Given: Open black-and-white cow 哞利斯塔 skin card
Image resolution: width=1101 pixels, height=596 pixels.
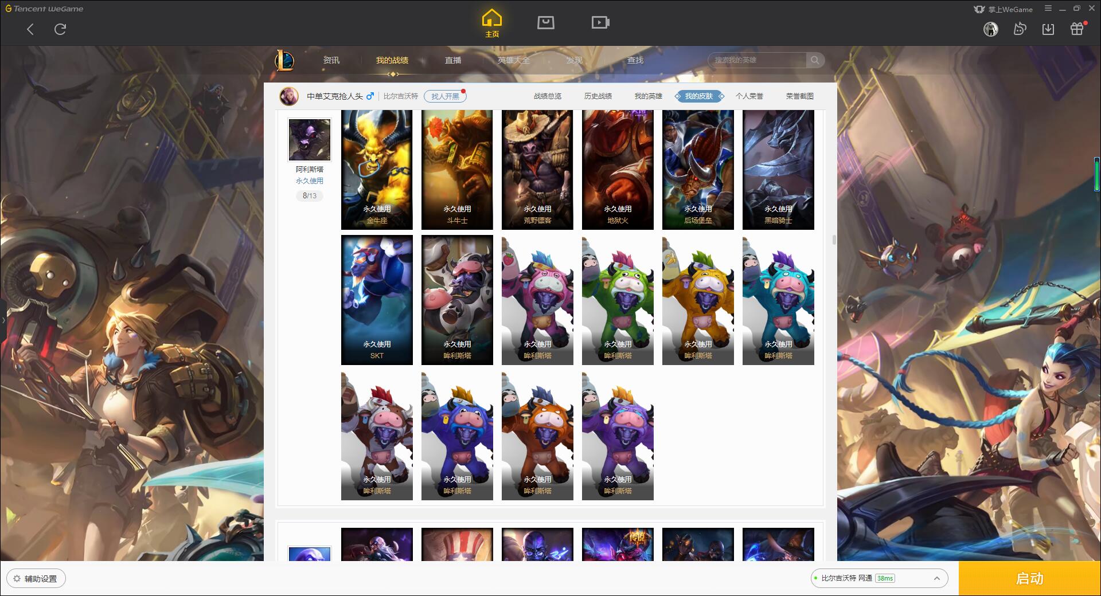Looking at the screenshot, I should pyautogui.click(x=457, y=300).
